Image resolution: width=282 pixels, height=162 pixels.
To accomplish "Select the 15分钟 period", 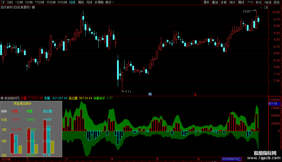I will [x=39, y=2].
